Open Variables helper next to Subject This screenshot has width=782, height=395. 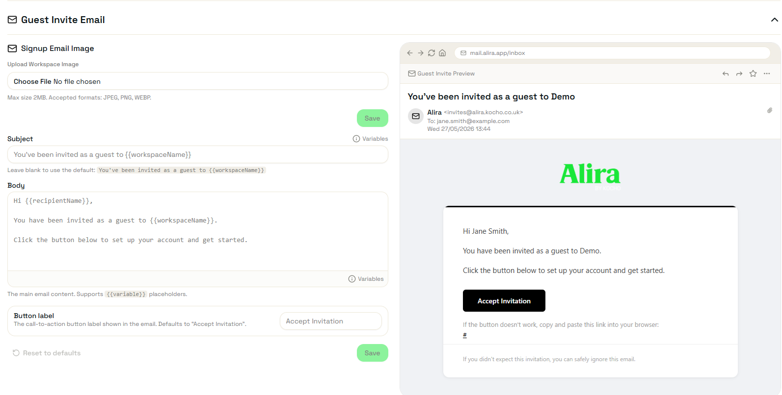(370, 139)
